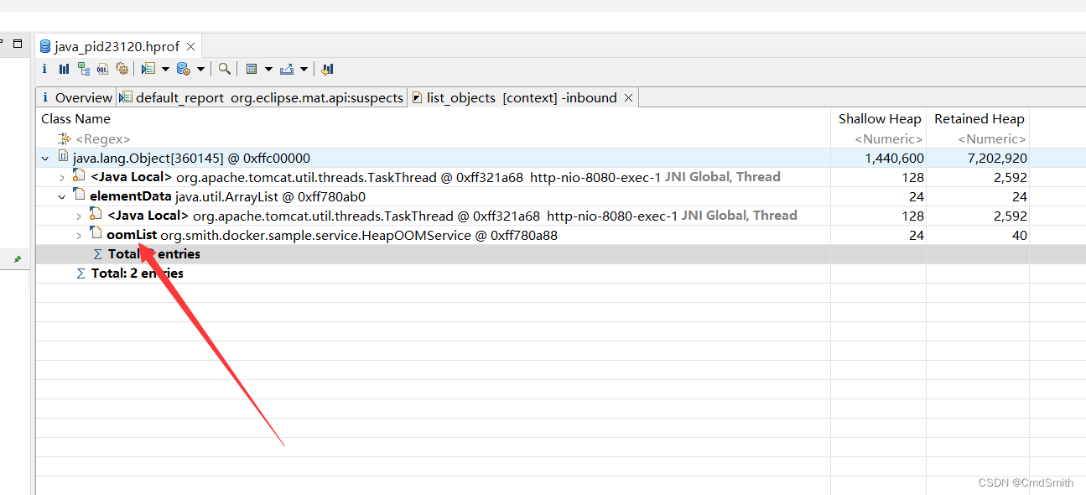Click the icon beside elementData row
This screenshot has width=1086, height=495.
tap(80, 195)
